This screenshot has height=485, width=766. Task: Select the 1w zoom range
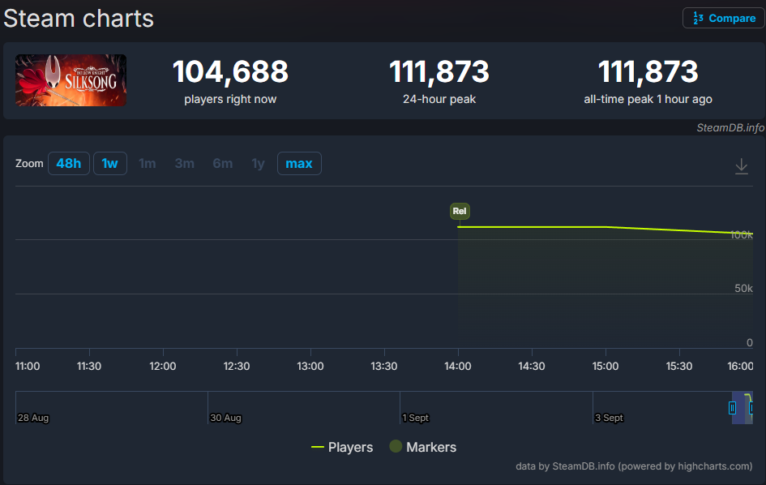tap(110, 163)
